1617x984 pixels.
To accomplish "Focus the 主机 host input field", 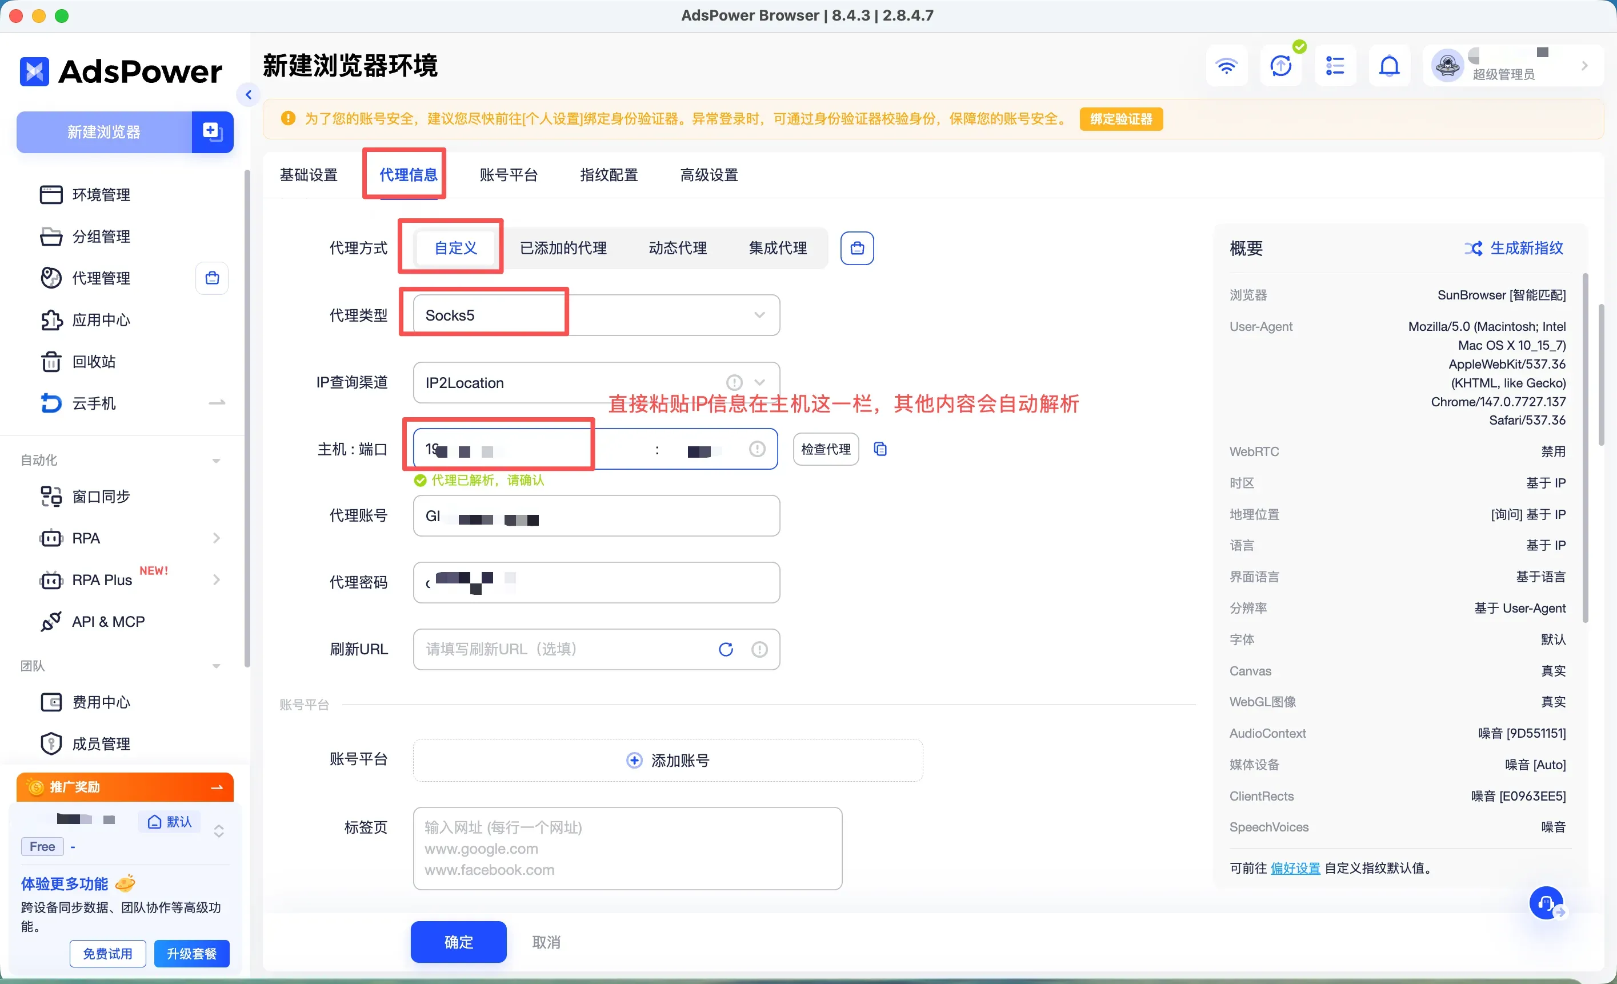I will coord(531,449).
